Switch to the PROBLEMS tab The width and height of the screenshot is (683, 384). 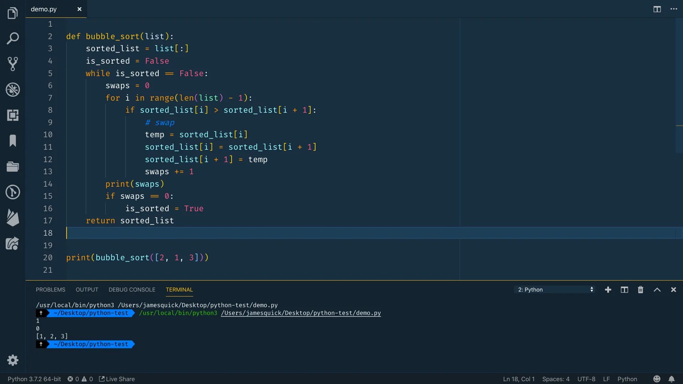[x=50, y=290]
